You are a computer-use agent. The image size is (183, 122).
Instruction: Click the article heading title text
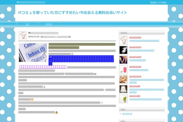43,33
